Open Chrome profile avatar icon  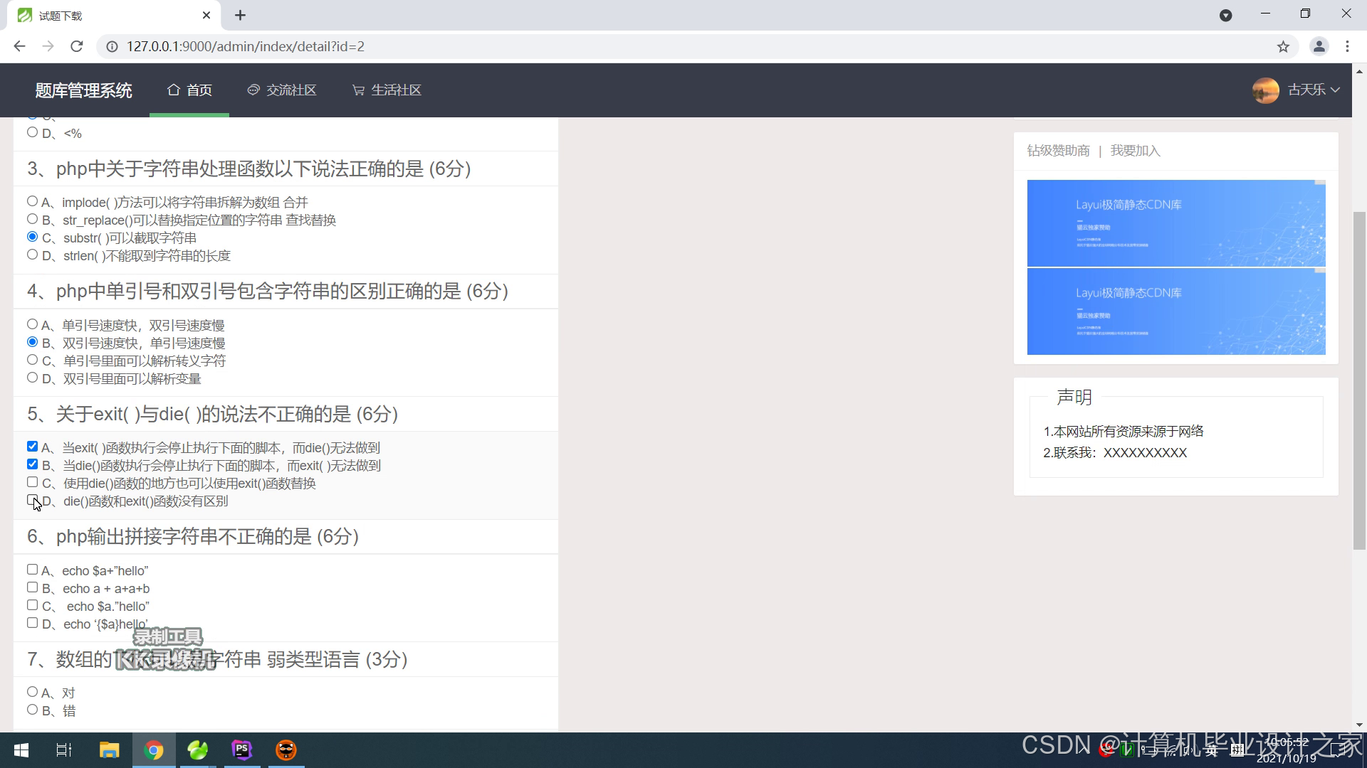point(1319,46)
